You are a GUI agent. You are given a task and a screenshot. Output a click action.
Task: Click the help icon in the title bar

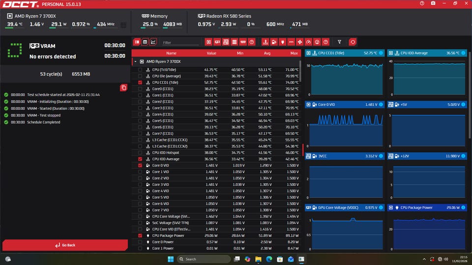point(422,3)
